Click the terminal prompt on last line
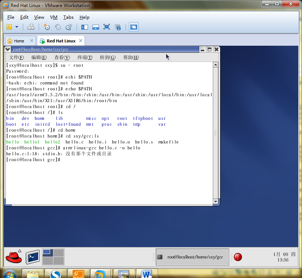The height and width of the screenshot is (278, 302). [33, 160]
